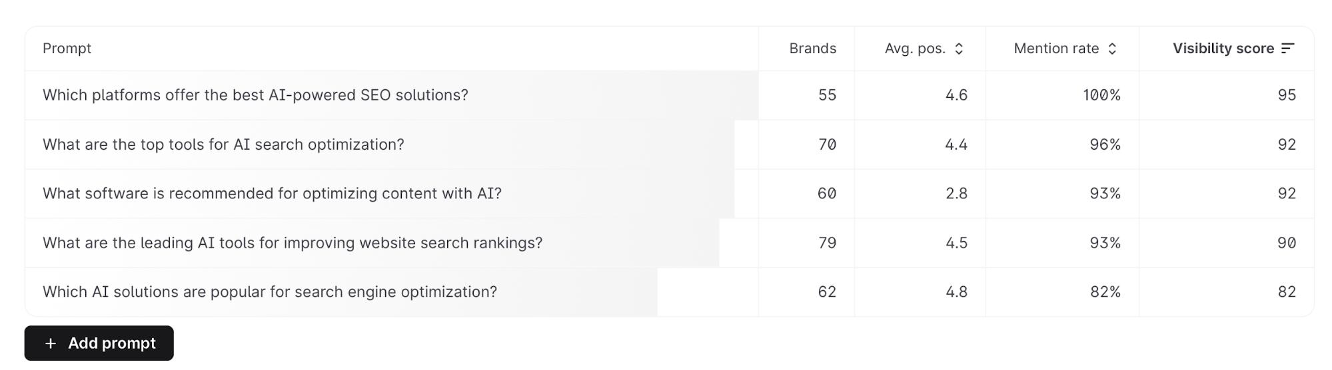Click the Prompt column header
The height and width of the screenshot is (370, 1332).
click(67, 49)
